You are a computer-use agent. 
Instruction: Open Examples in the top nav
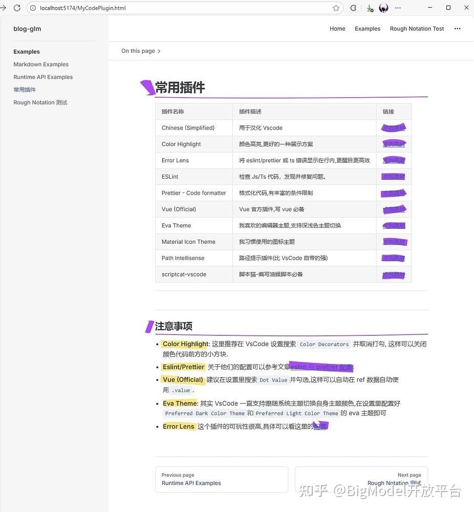pos(368,29)
